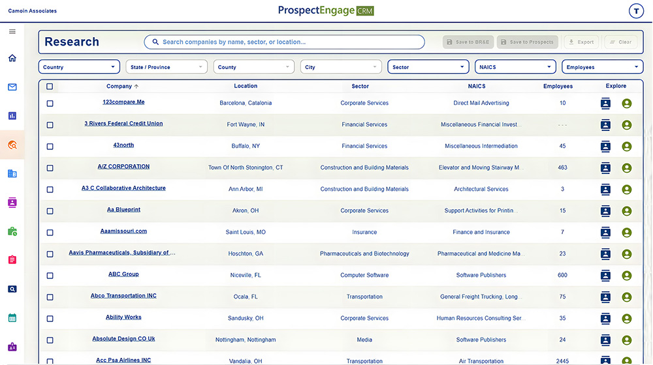Open green person icon for Absolute Design CO Uk

click(626, 340)
